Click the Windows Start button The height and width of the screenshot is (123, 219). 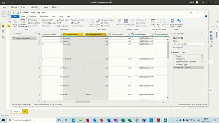(x=3, y=120)
